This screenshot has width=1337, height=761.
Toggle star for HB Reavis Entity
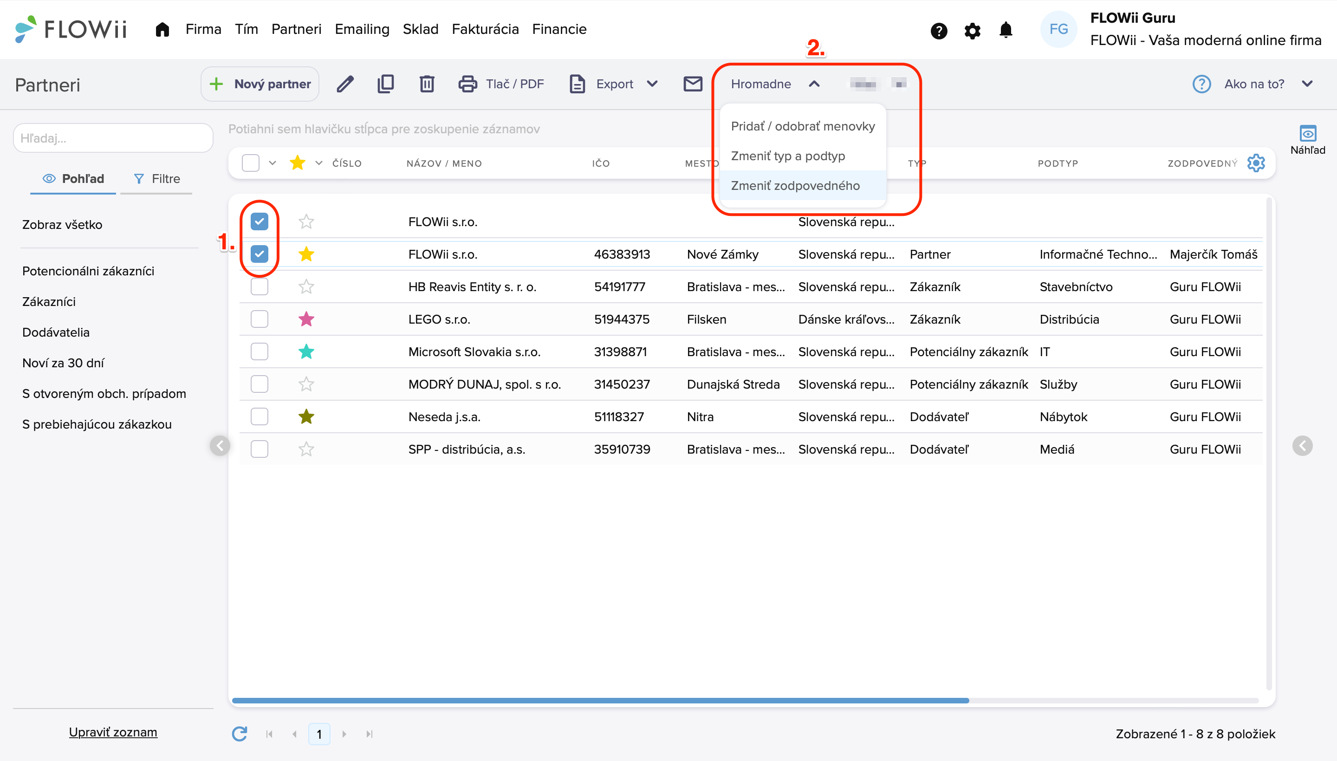coord(306,286)
